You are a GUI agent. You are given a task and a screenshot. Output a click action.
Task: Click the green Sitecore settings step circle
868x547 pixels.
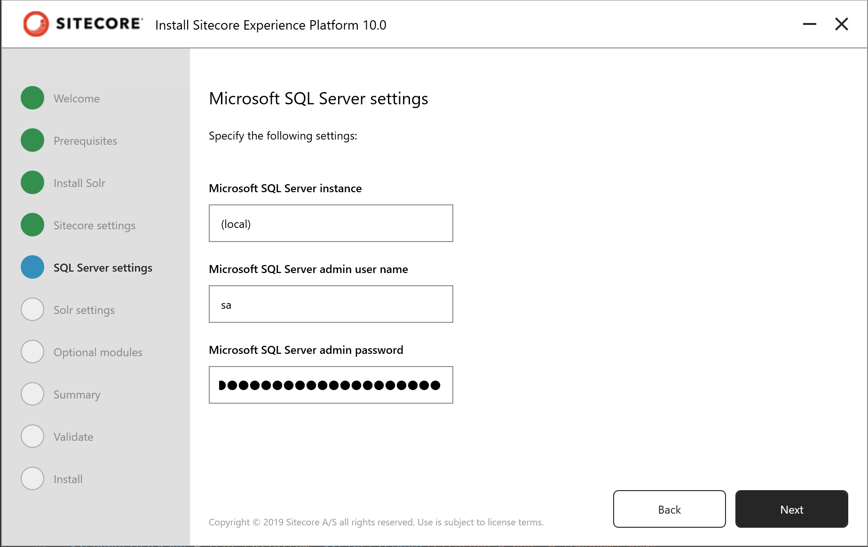click(x=32, y=225)
